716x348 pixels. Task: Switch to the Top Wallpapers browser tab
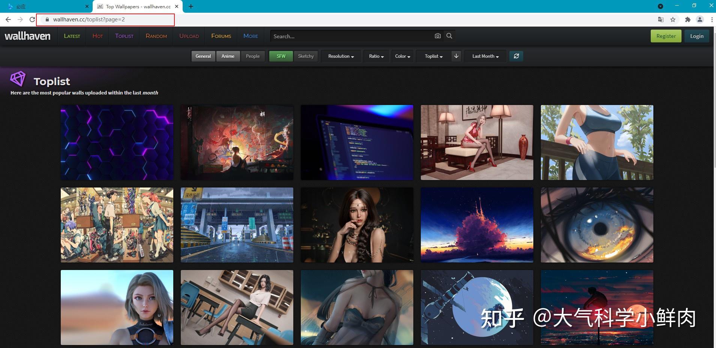[138, 6]
